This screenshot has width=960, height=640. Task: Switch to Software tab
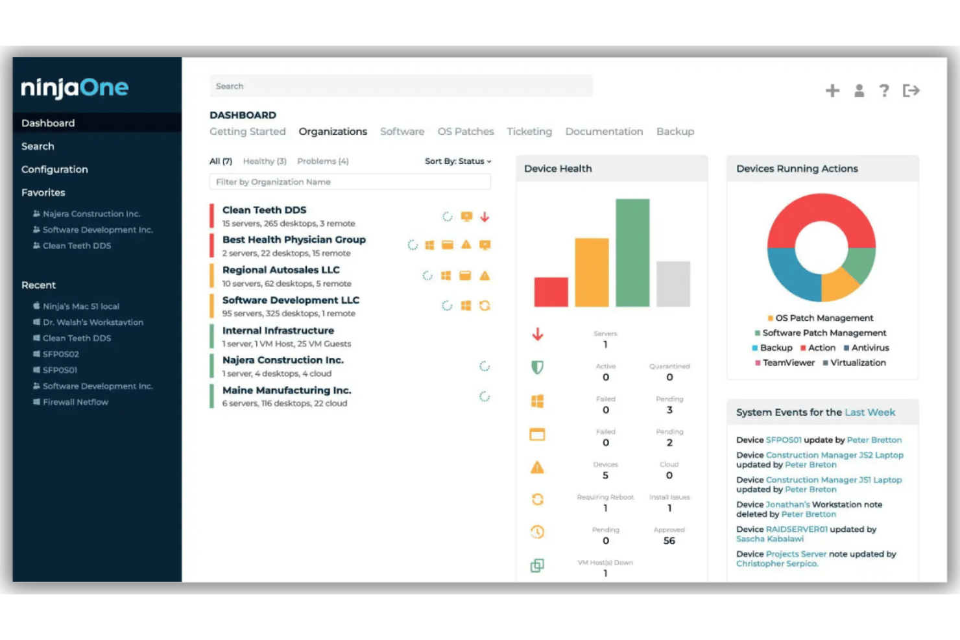(402, 132)
